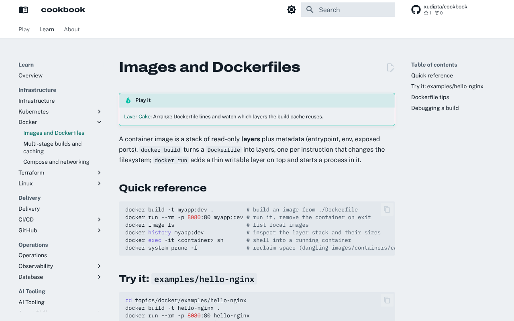514x321 pixels.
Task: Jump to Dockerfile tips section
Action: 430,97
